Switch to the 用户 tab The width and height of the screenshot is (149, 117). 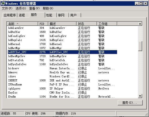point(75,15)
